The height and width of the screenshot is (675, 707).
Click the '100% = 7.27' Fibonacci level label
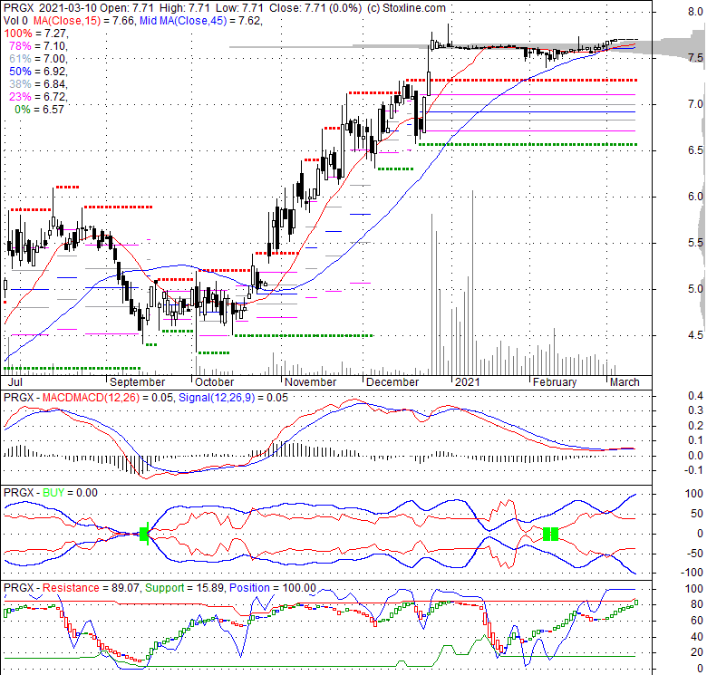coord(35,34)
